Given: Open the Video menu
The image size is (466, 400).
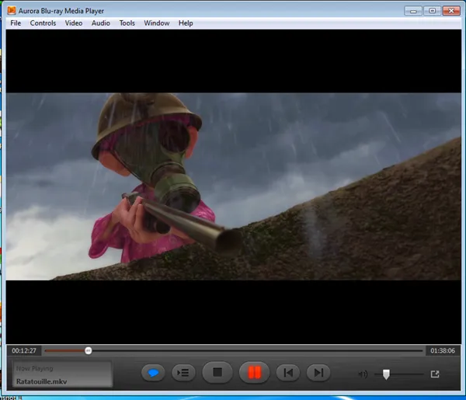Looking at the screenshot, I should pos(74,23).
